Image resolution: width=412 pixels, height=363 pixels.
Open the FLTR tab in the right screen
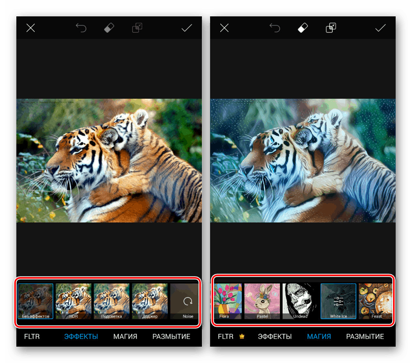coord(225,336)
